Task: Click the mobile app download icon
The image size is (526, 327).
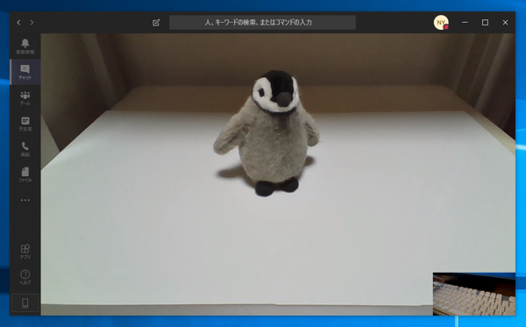Action: (x=25, y=303)
